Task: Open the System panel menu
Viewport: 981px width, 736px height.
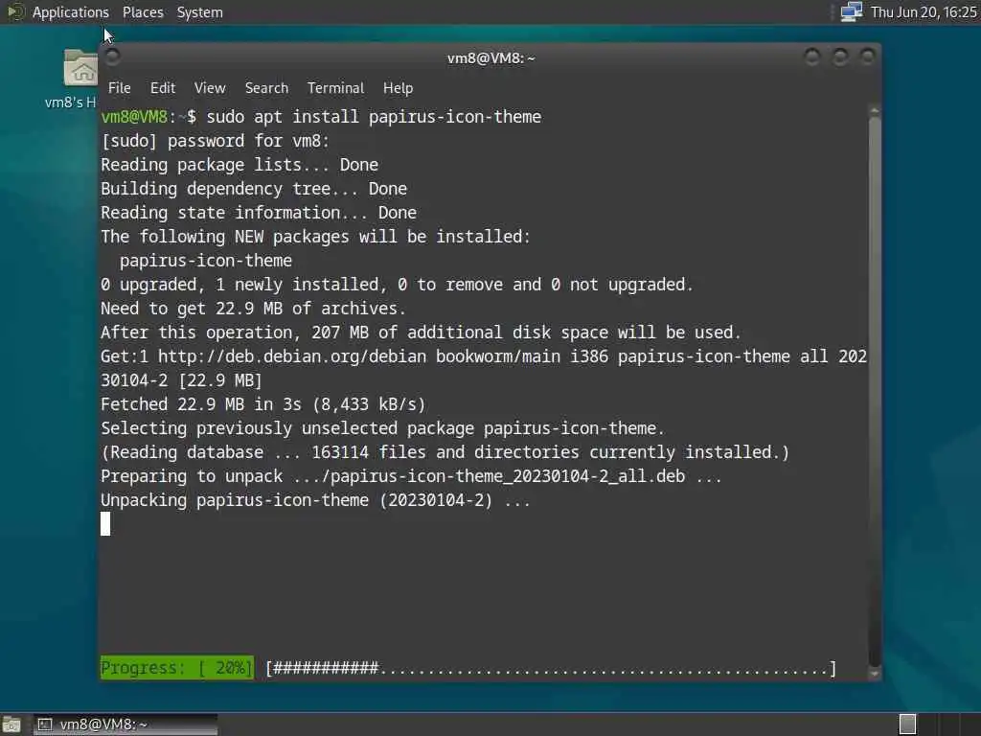Action: (x=199, y=12)
